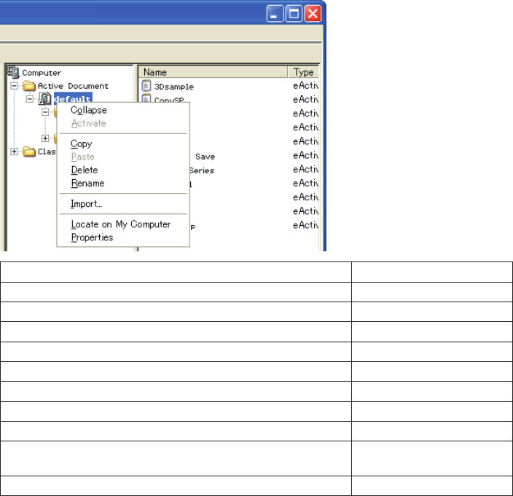Click the 3Dsample file icon

[x=146, y=86]
